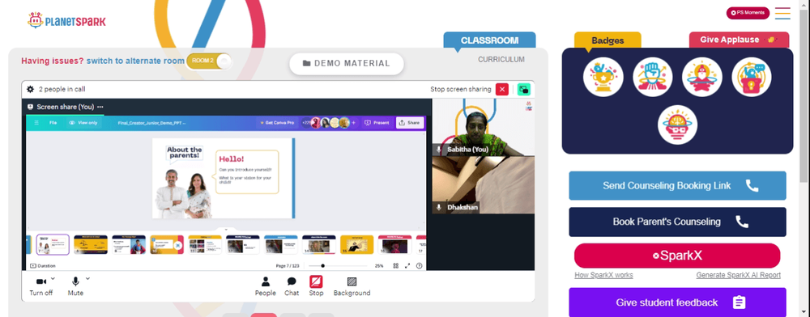The height and width of the screenshot is (317, 810).
Task: Switch to the CLASSROOM tab
Action: (490, 40)
